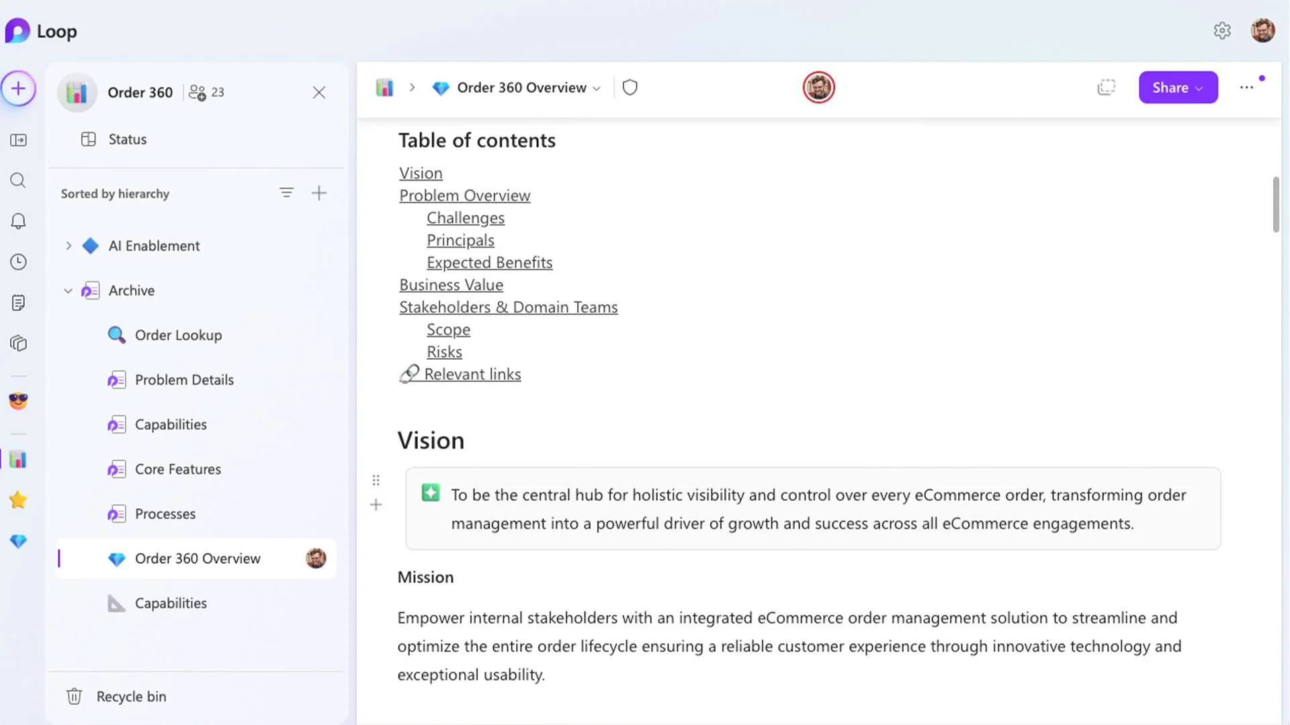1290x725 pixels.
Task: Click the shield sensitivity icon
Action: click(x=630, y=88)
